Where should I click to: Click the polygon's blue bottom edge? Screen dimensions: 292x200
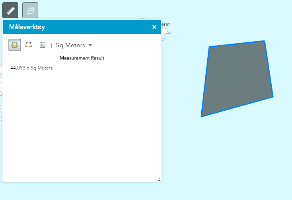click(237, 106)
